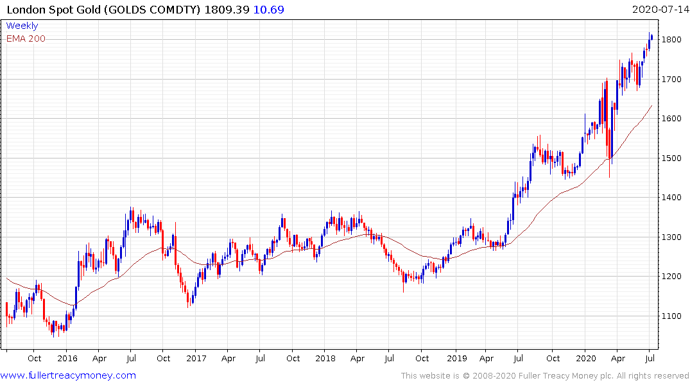Click the 1300 price axis label
The image size is (690, 385).
(671, 237)
